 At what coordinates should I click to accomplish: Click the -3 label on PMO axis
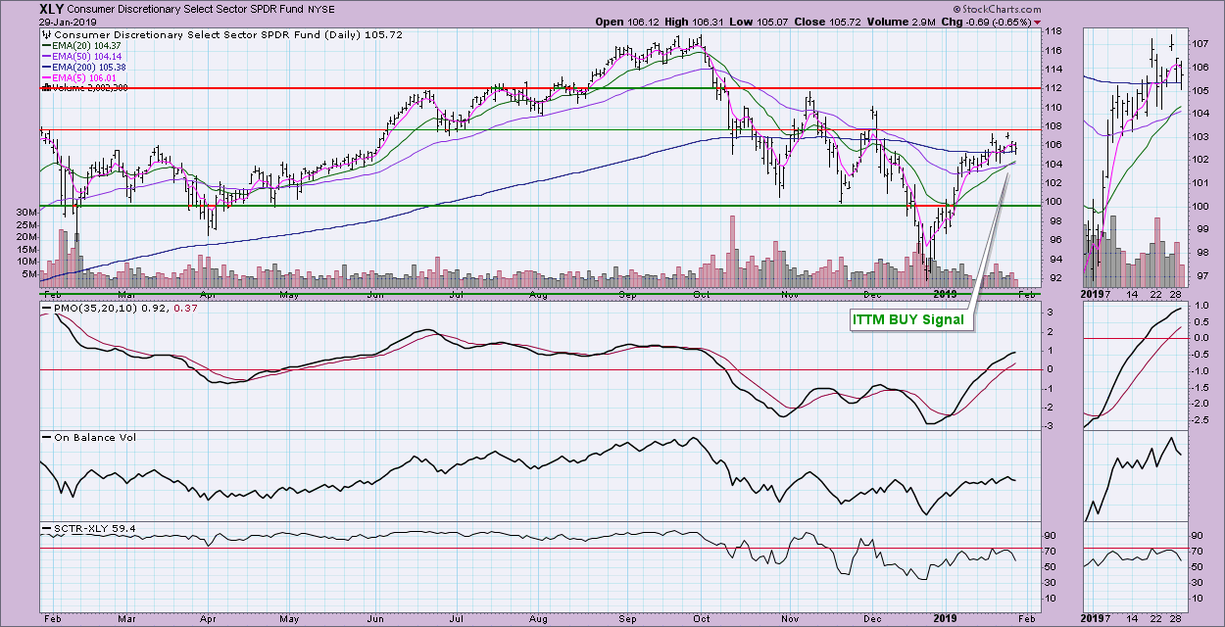(x=1048, y=426)
